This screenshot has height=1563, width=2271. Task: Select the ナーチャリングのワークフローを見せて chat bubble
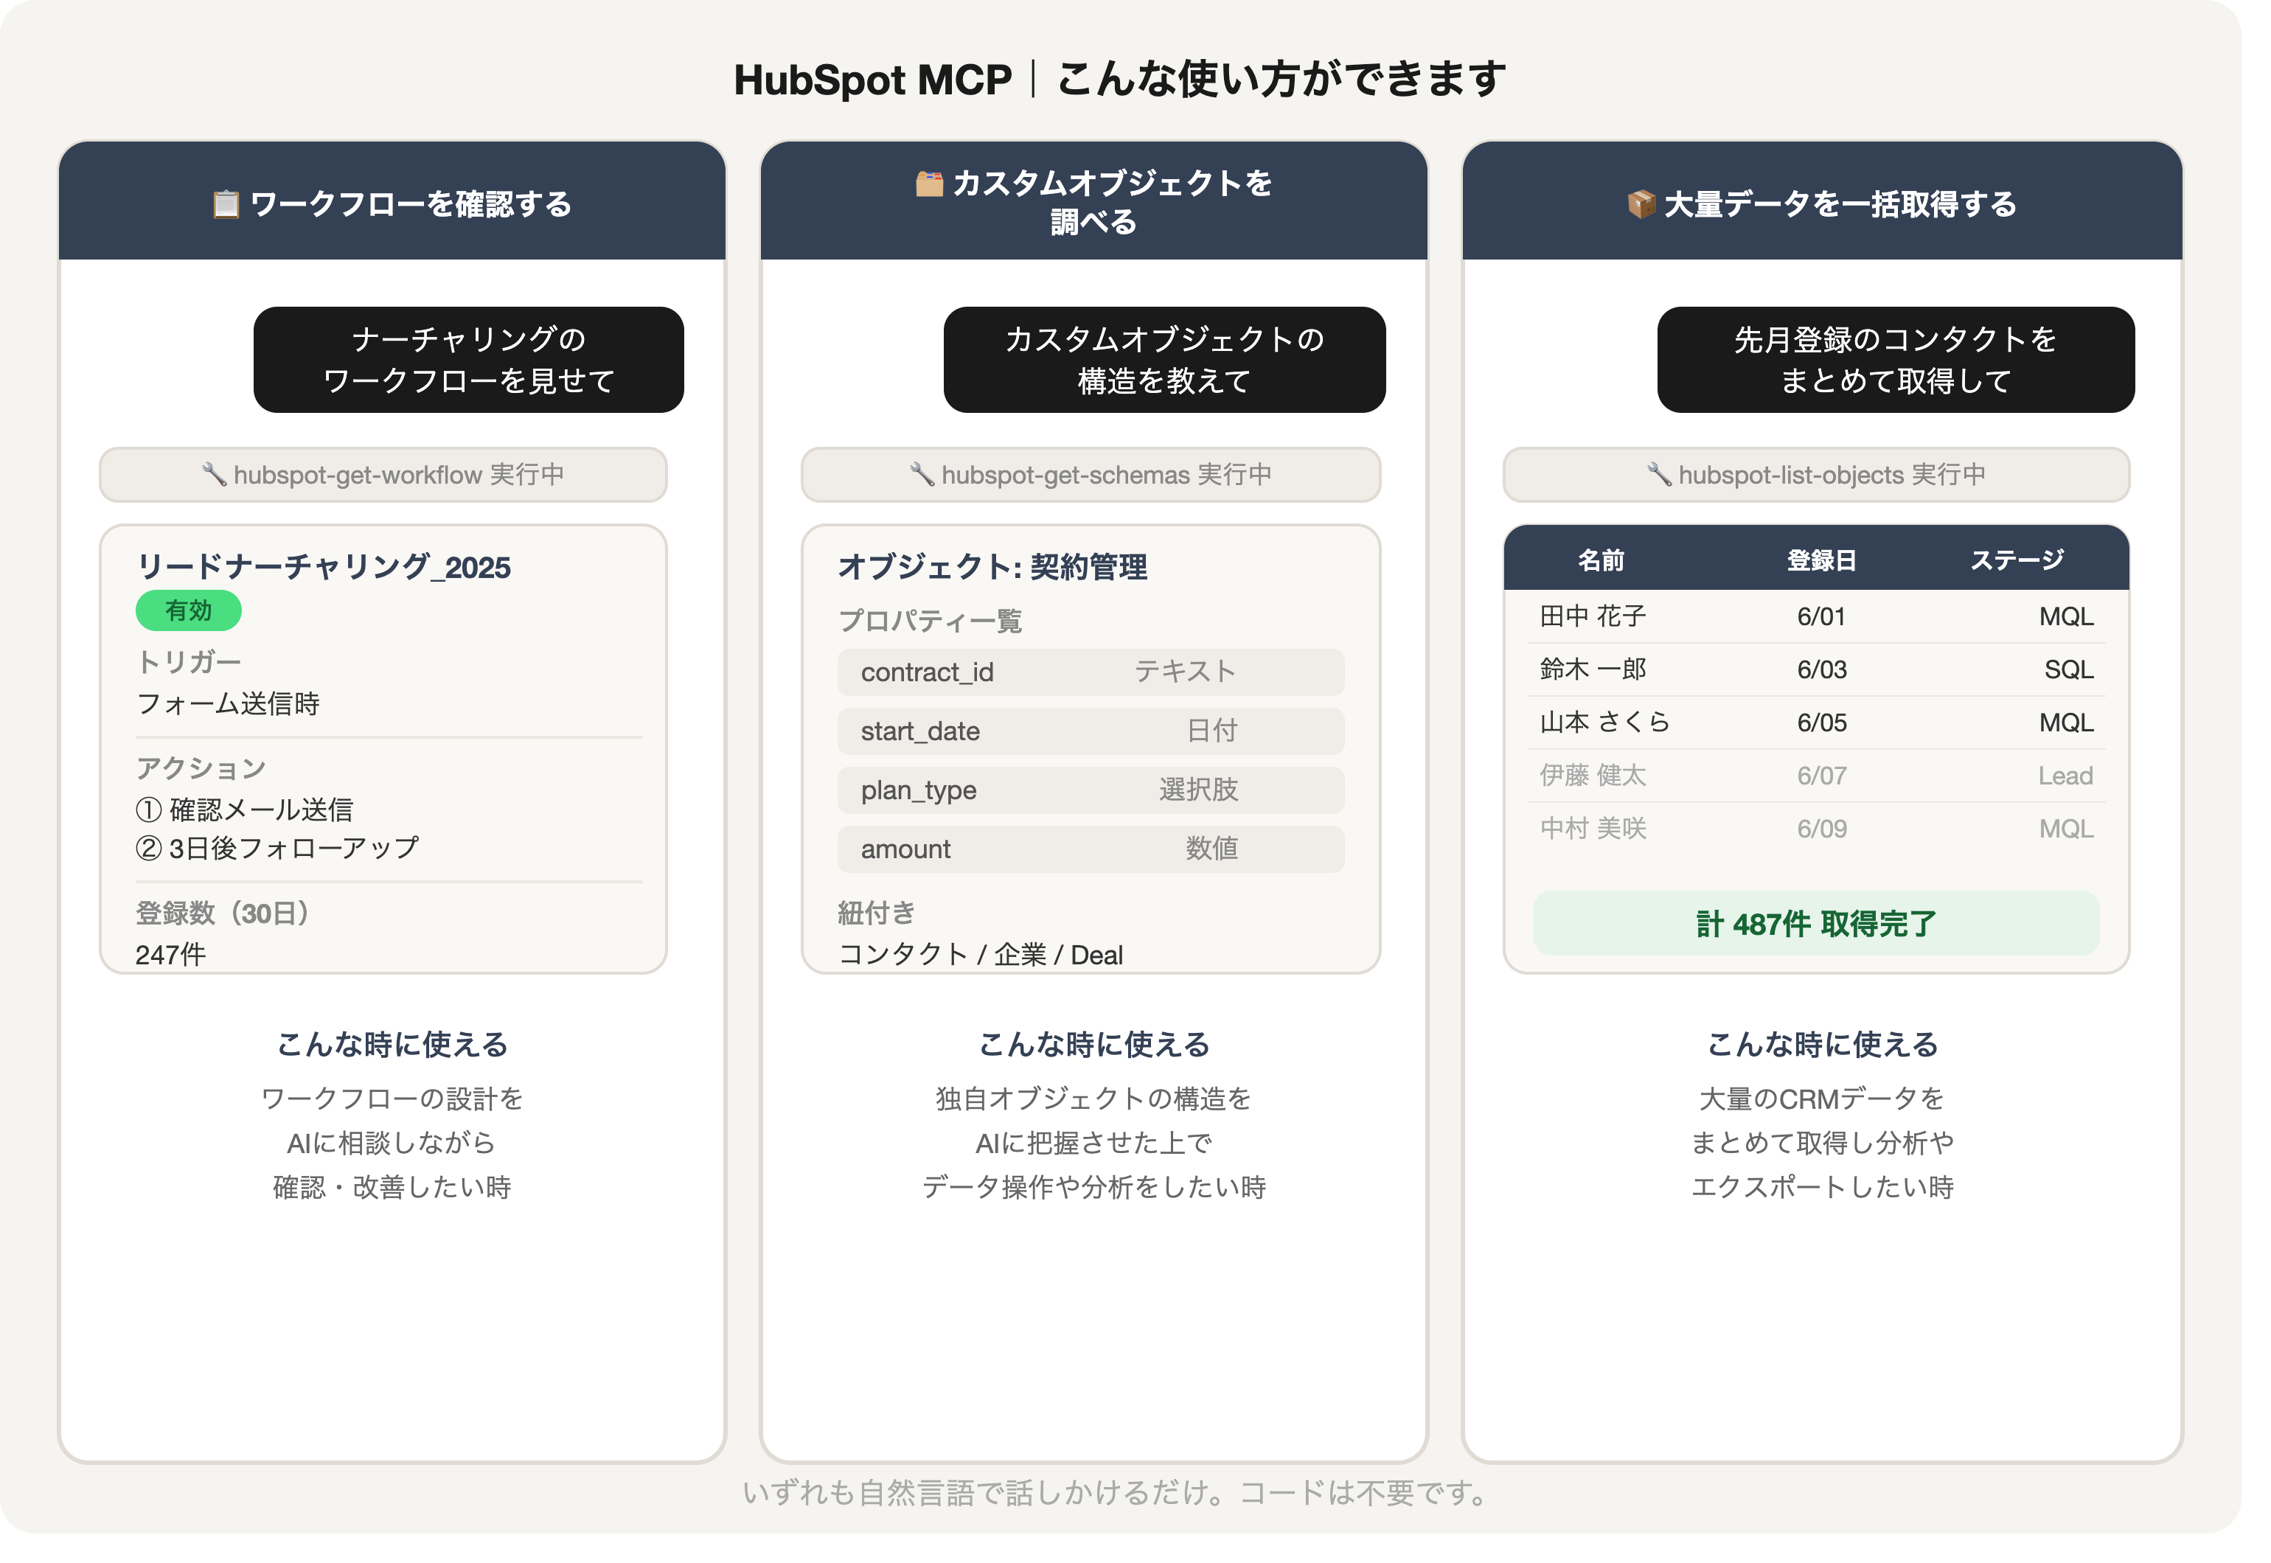pyautogui.click(x=468, y=359)
